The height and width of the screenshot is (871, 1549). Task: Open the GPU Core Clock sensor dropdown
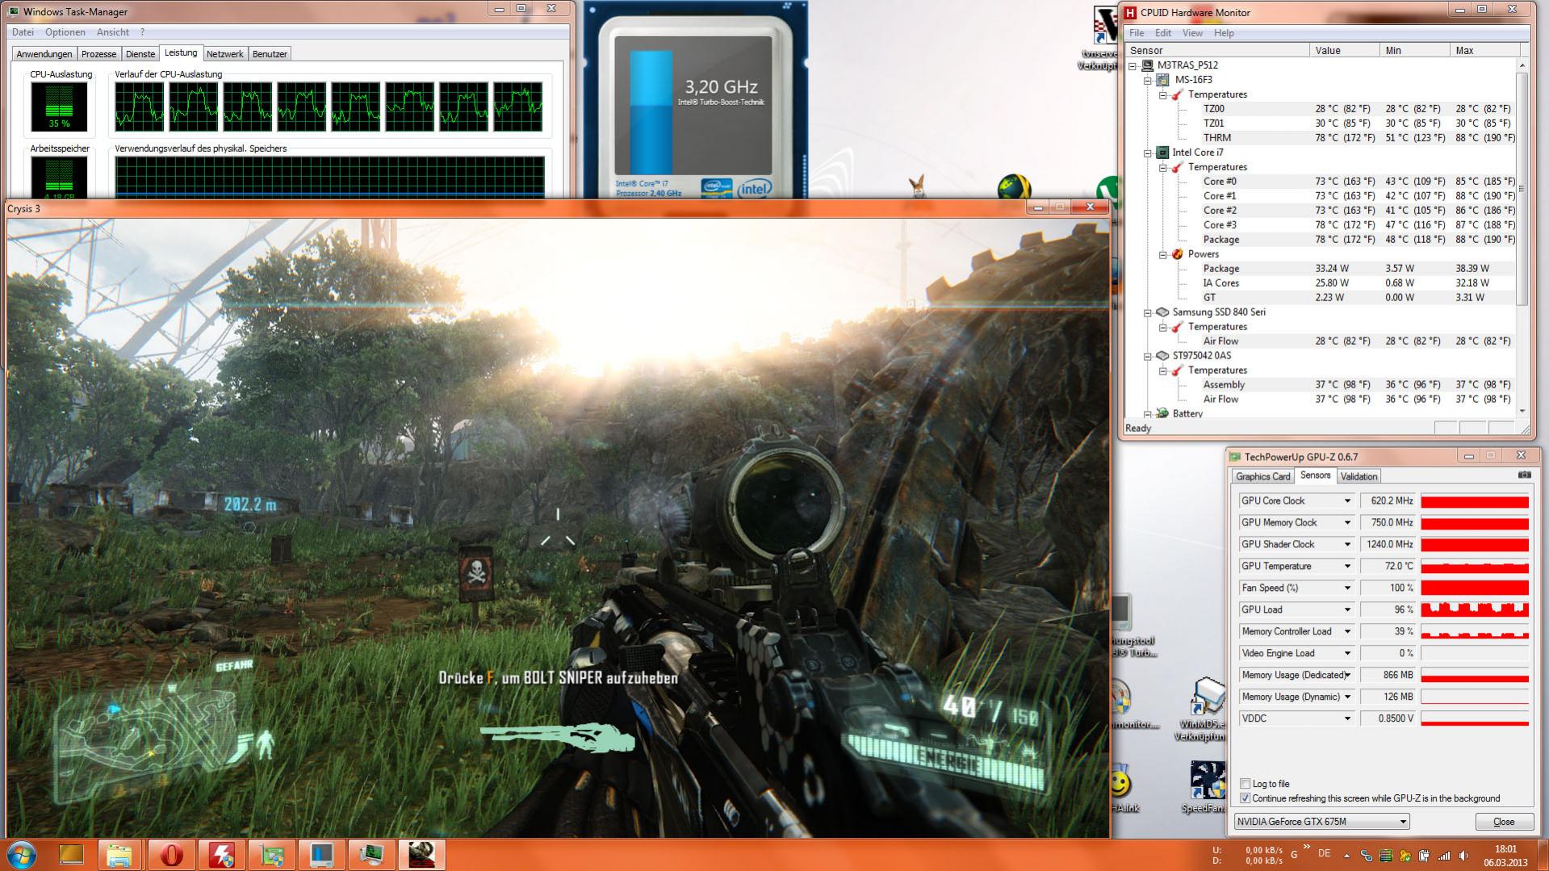coord(1346,501)
